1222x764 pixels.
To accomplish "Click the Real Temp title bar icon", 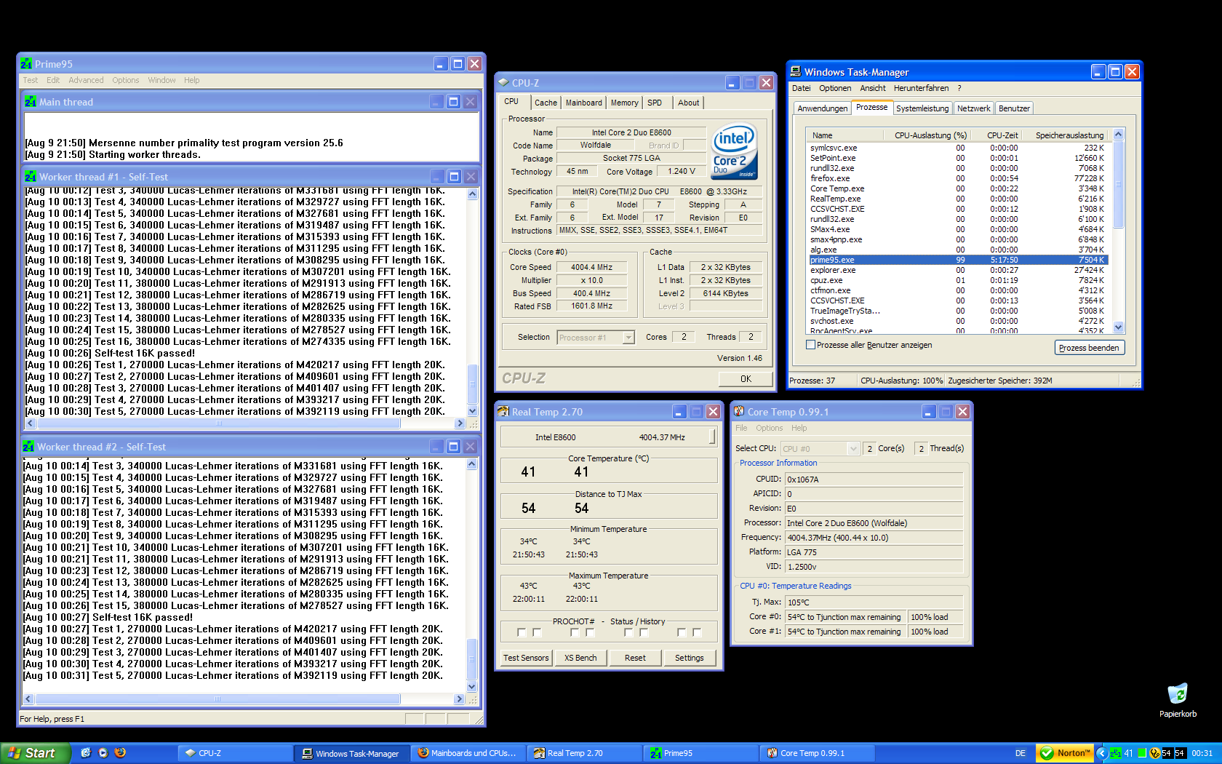I will pos(503,412).
